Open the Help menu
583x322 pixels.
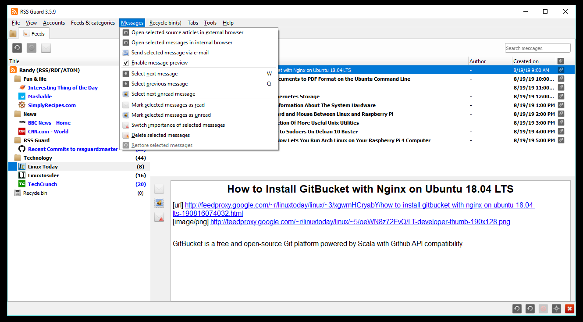(x=228, y=23)
